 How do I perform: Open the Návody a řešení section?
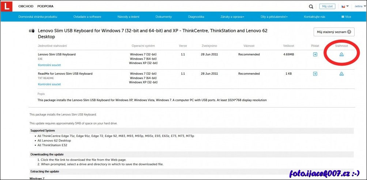click(128, 17)
